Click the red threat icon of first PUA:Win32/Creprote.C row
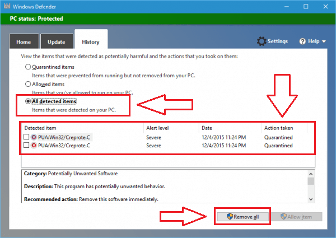The height and width of the screenshot is (238, 336). point(34,137)
